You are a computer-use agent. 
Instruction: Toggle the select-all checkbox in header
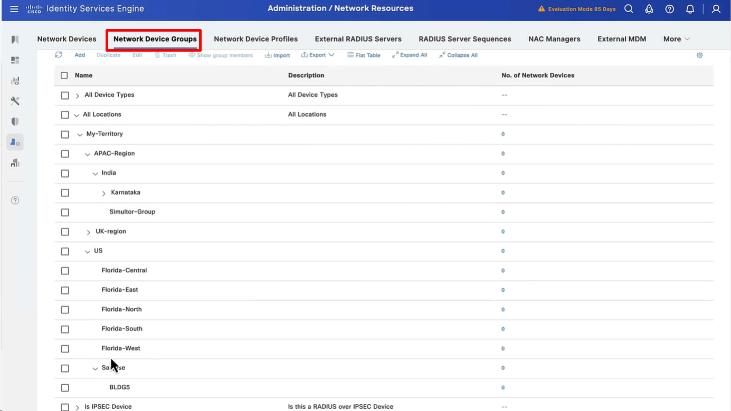[64, 75]
